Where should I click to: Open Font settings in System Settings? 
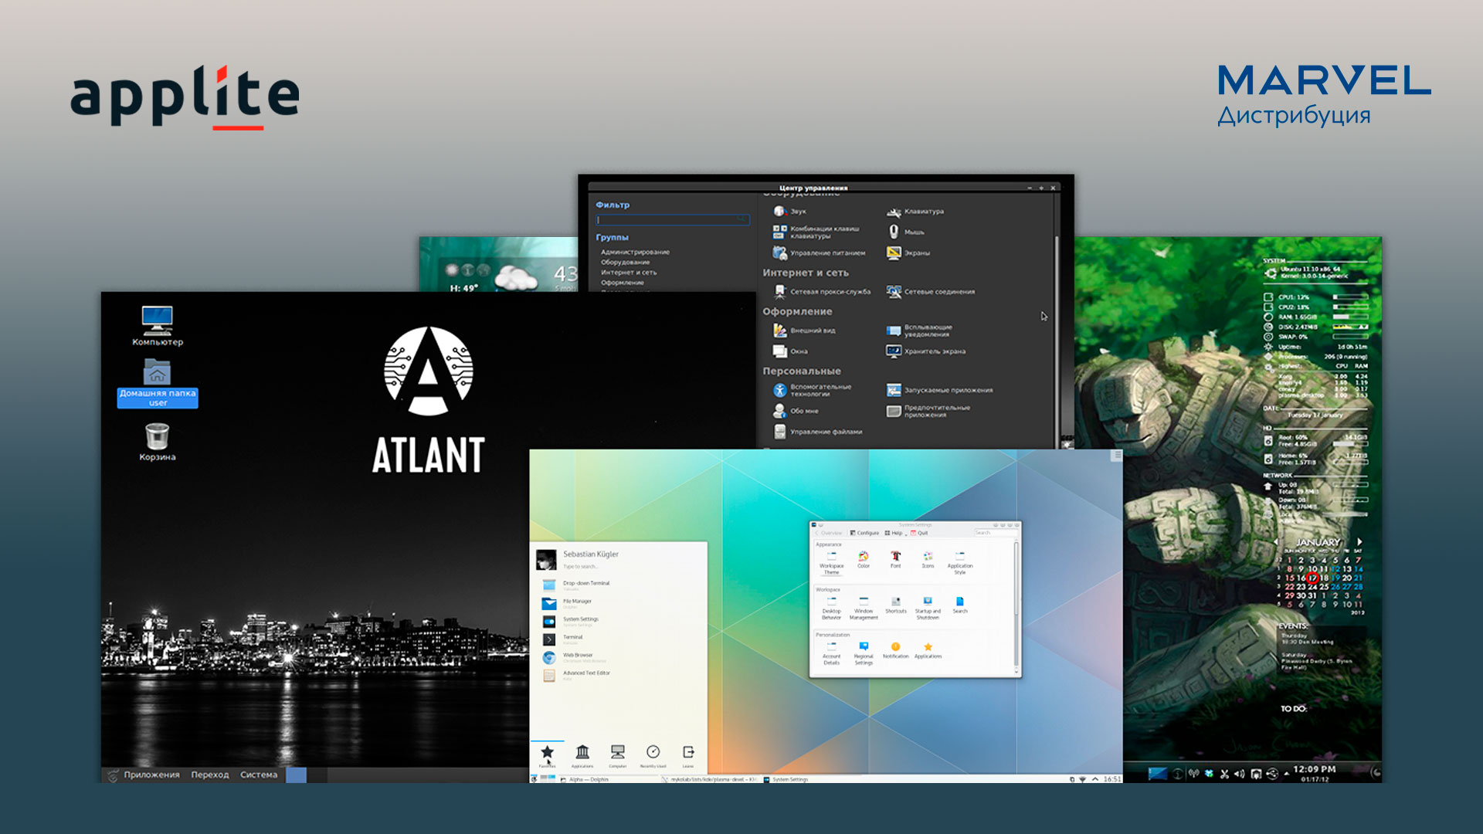pyautogui.click(x=895, y=560)
